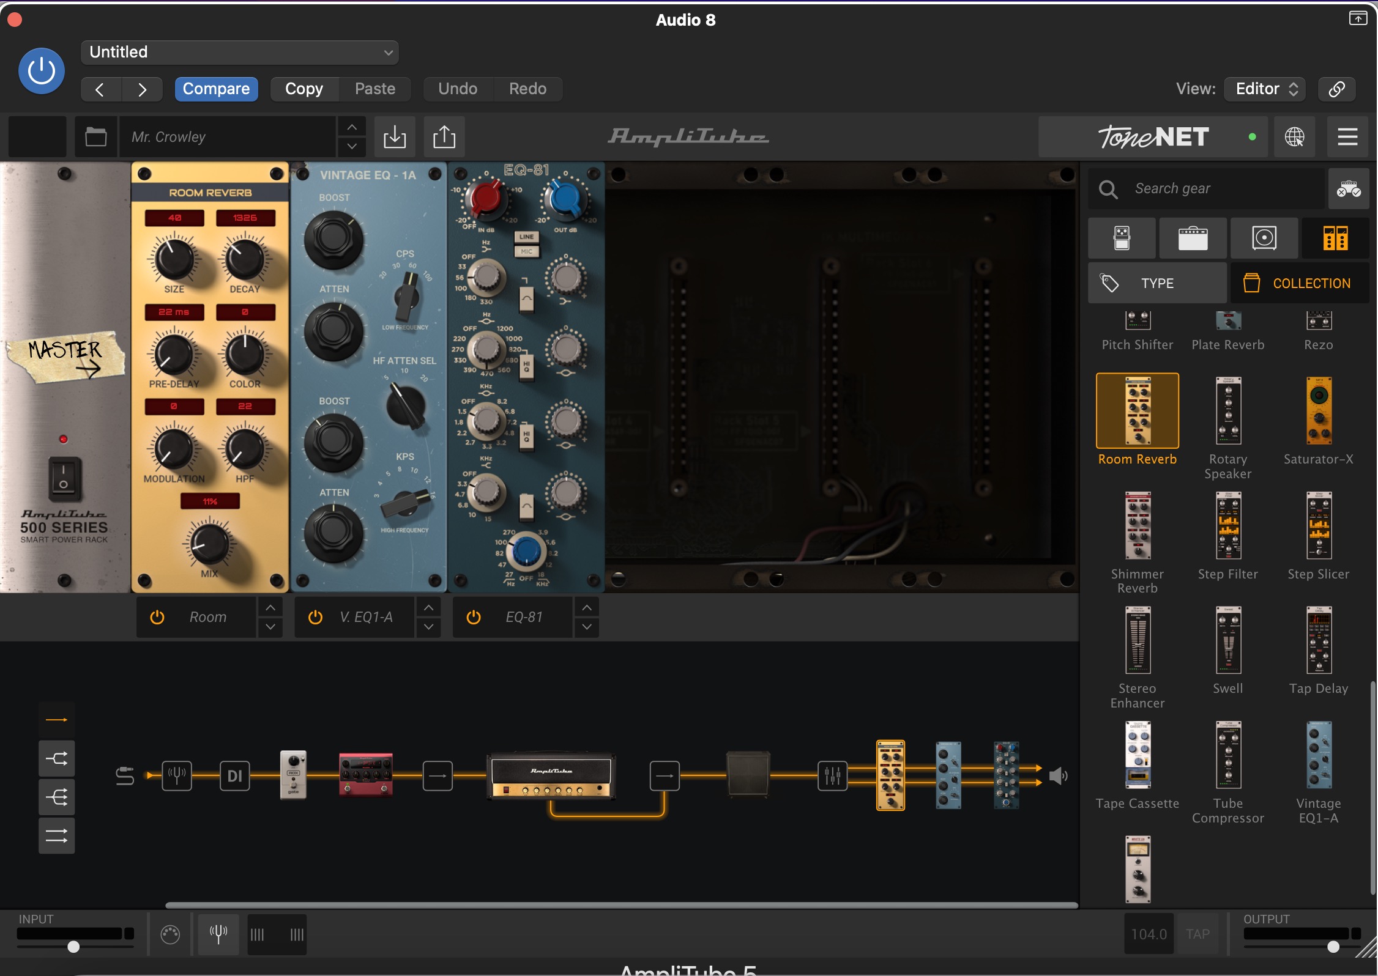Open custom shop cart icon
Image resolution: width=1378 pixels, height=976 pixels.
[x=1349, y=189]
